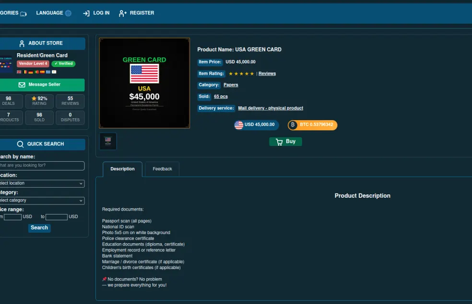The image size is (472, 304).
Task: Click 'Mail delivery - physical product' link
Action: coord(271,108)
